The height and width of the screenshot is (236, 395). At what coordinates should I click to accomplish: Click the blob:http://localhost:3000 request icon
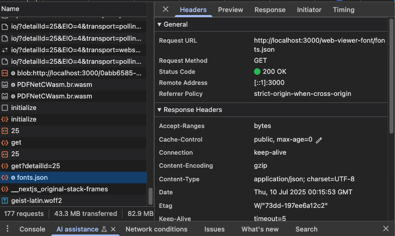point(5,73)
